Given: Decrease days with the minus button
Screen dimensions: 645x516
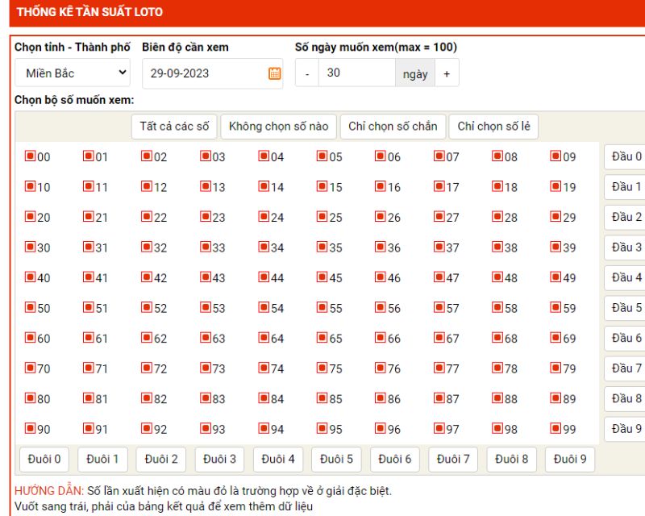Looking at the screenshot, I should click(x=307, y=73).
